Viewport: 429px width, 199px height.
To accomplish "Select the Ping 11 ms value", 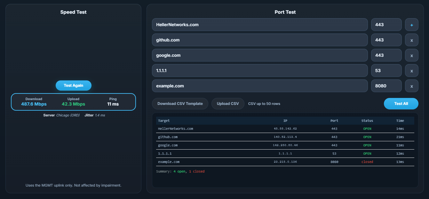I will click(x=113, y=104).
